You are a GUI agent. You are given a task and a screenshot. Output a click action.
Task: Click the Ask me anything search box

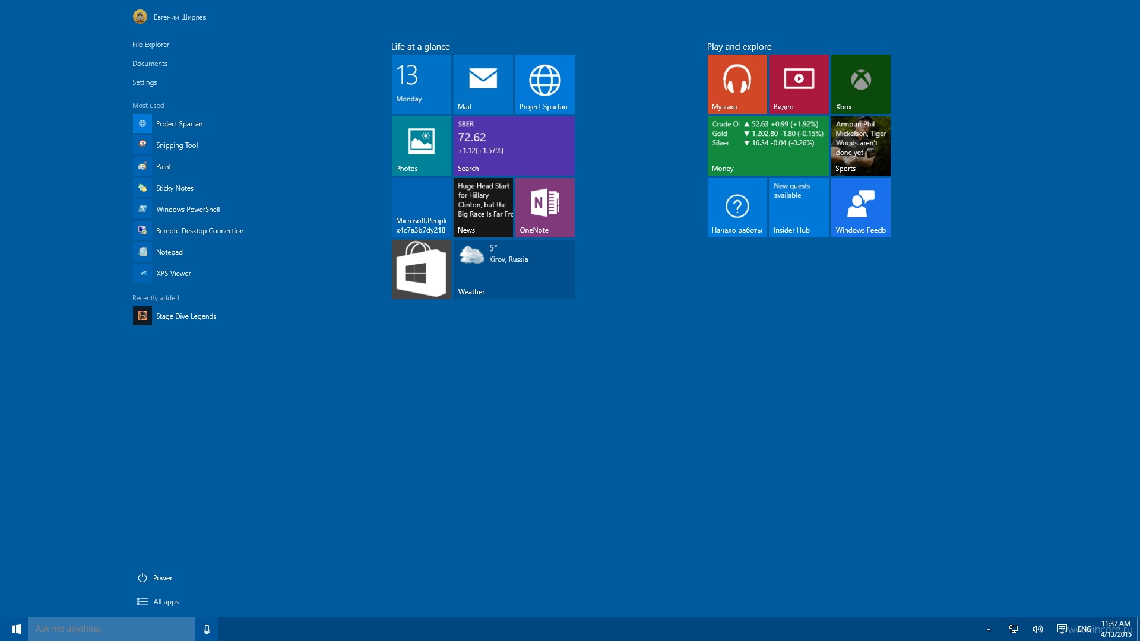coord(112,629)
